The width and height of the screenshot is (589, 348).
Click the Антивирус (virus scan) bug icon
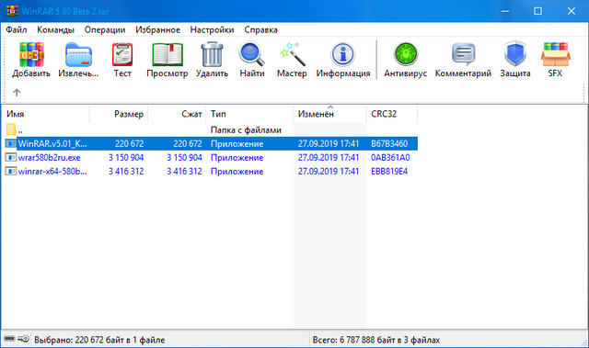pos(406,55)
